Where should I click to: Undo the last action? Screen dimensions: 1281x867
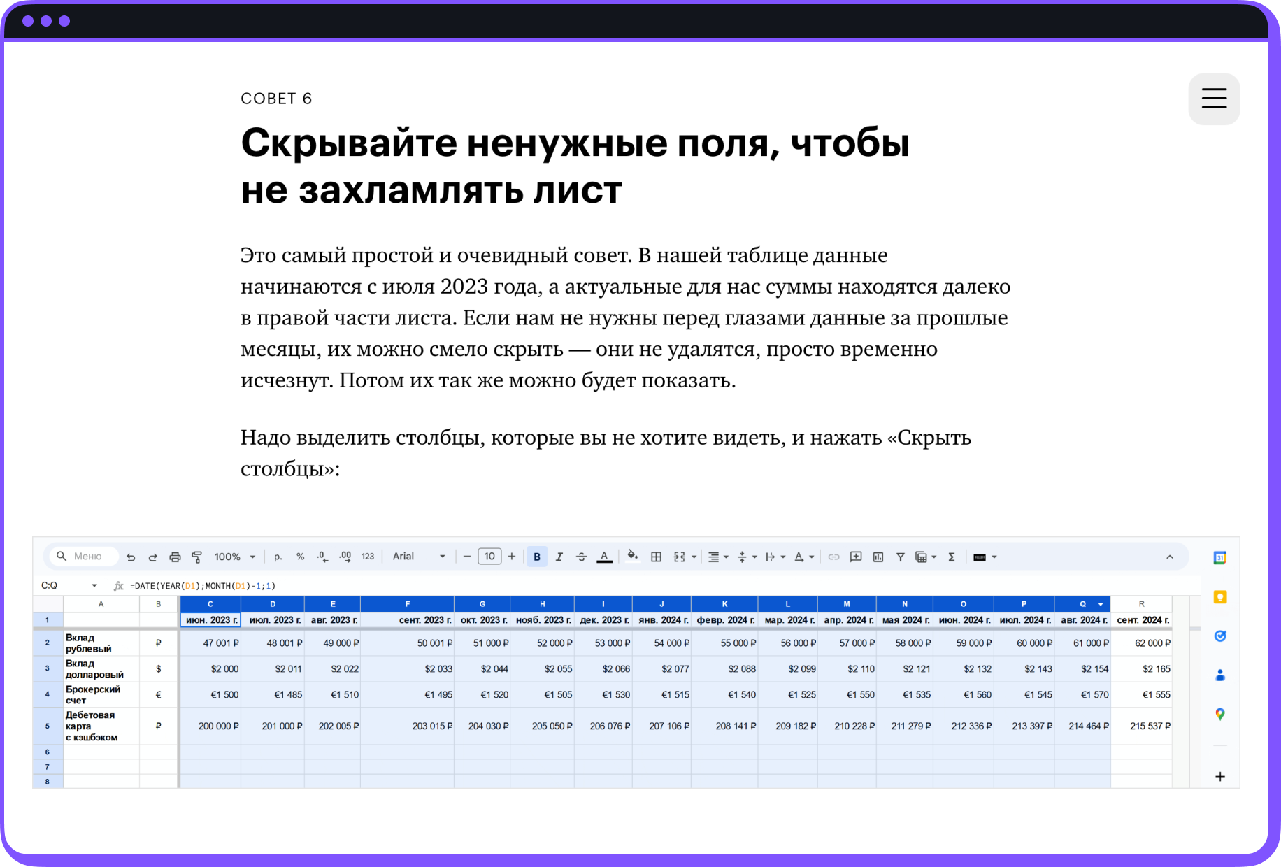(131, 557)
